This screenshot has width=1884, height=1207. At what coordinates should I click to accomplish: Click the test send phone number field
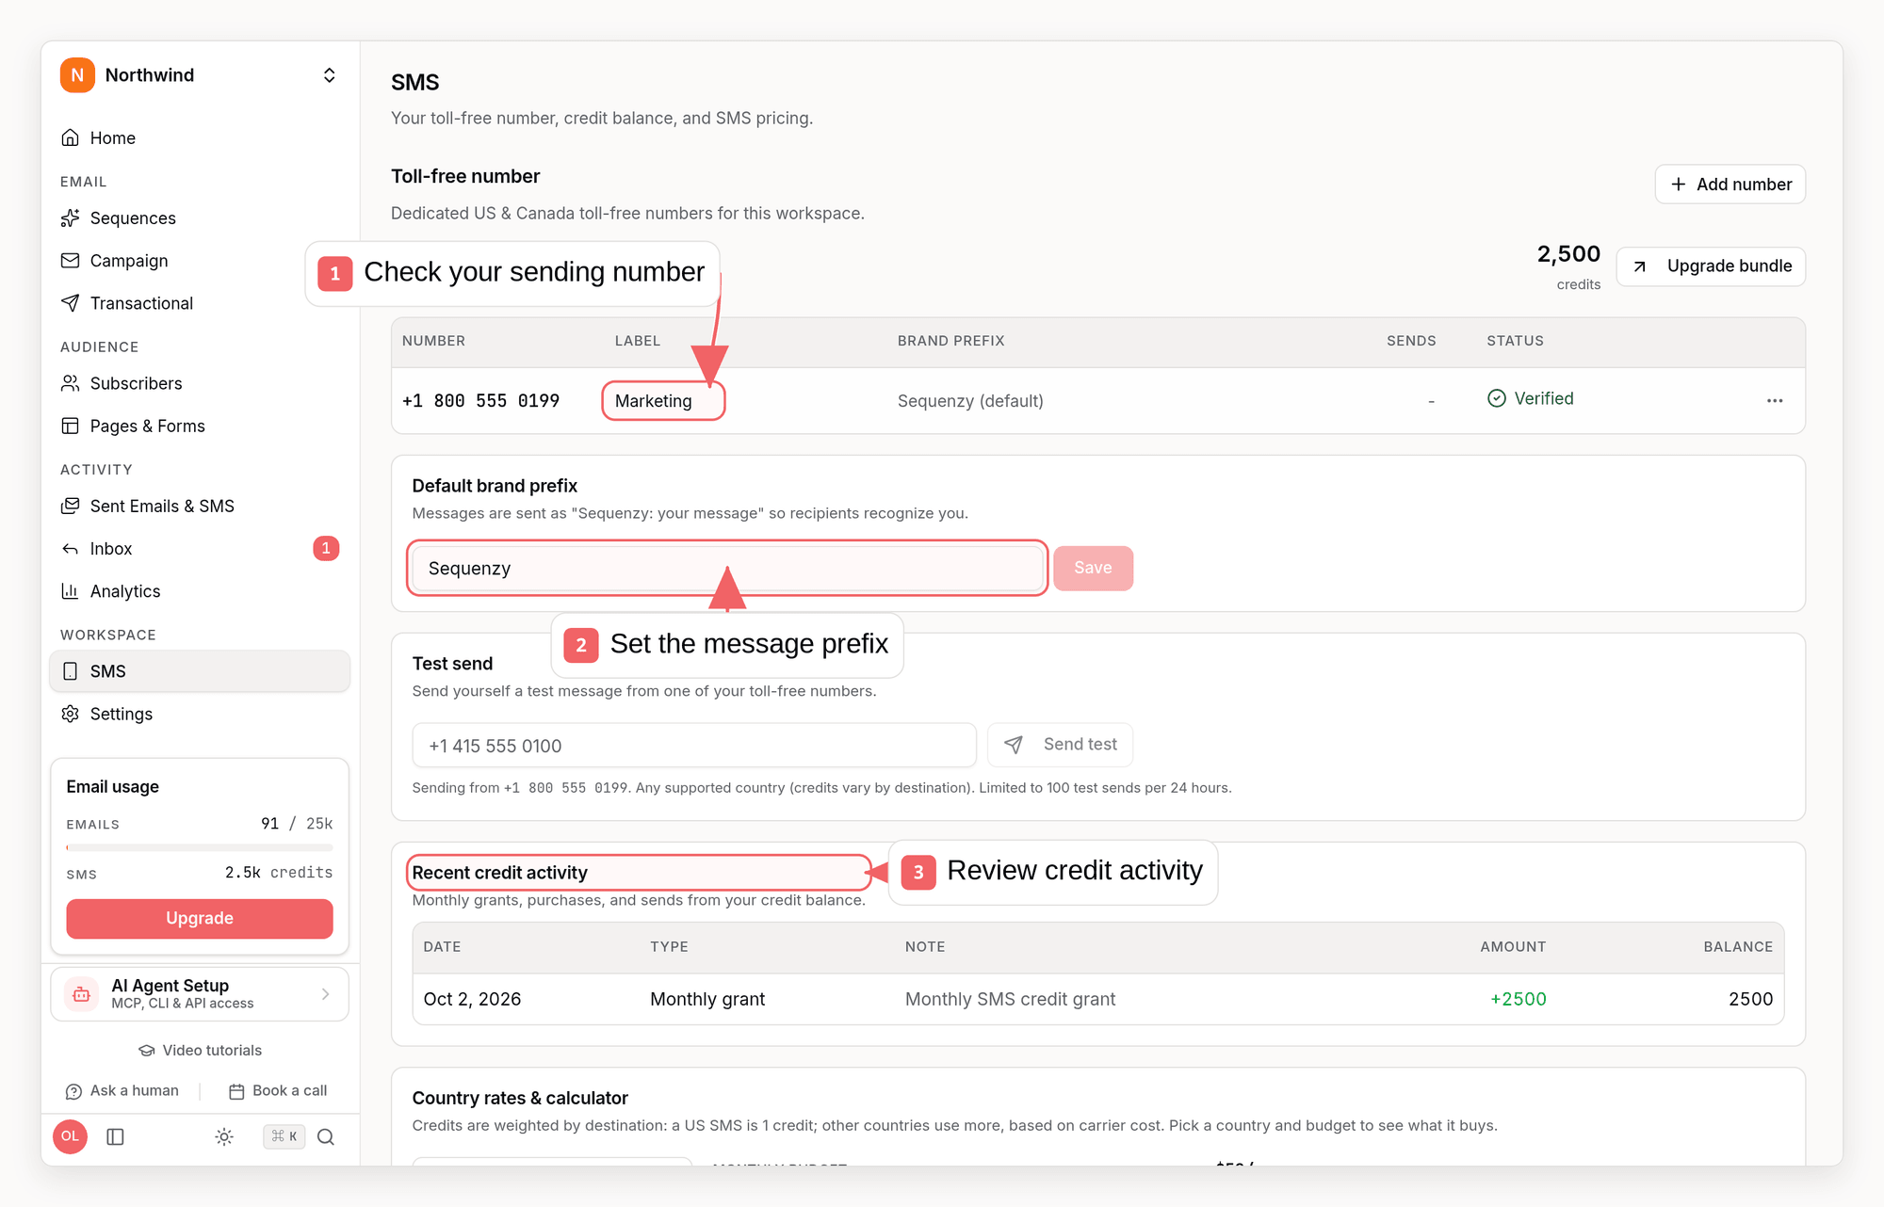[694, 746]
